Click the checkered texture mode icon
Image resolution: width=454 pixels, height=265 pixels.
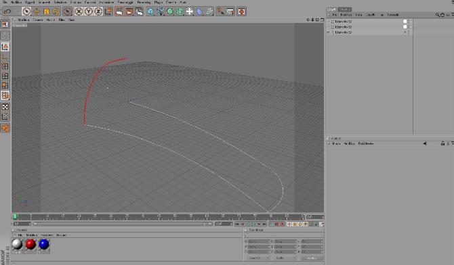5,107
